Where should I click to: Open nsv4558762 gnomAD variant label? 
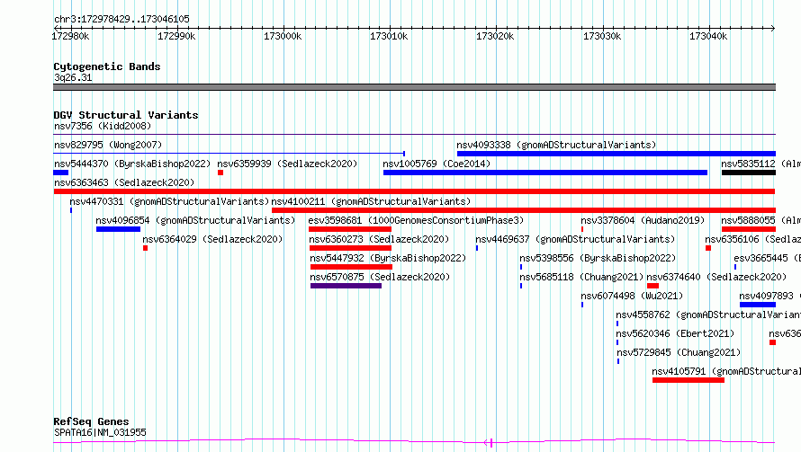point(708,315)
